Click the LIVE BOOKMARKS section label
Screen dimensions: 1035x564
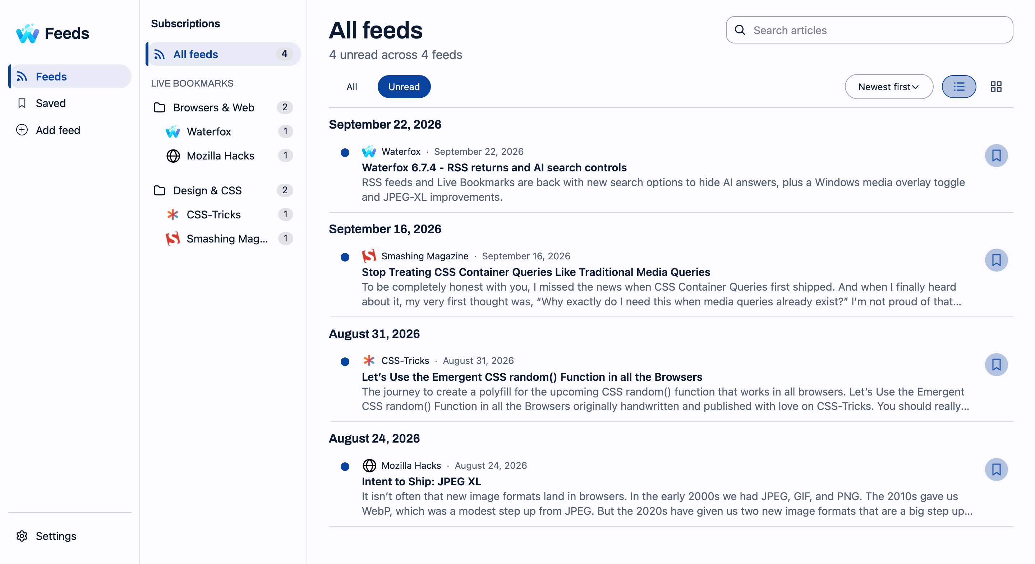point(192,83)
